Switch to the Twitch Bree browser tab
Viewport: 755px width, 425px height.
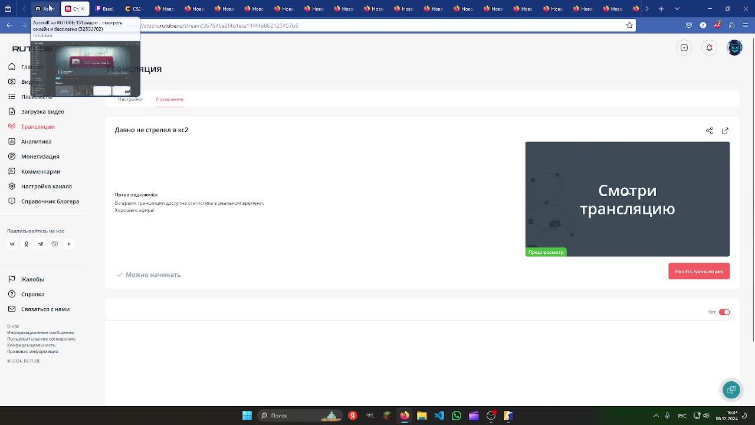point(105,9)
